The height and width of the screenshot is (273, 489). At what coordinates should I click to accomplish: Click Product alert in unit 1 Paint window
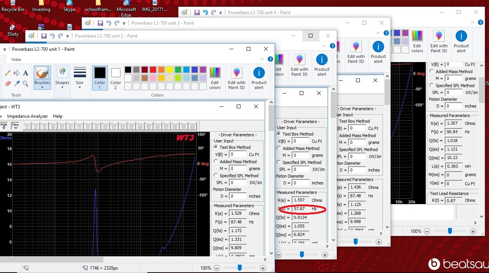[259, 79]
